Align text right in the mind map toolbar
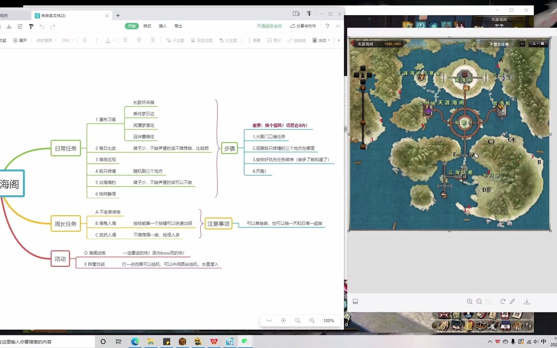 tap(152, 40)
